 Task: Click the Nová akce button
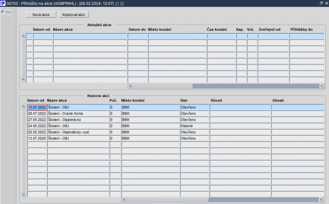click(41, 15)
